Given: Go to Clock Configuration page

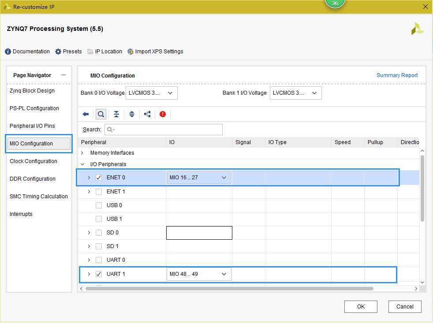Looking at the screenshot, I should click(34, 161).
